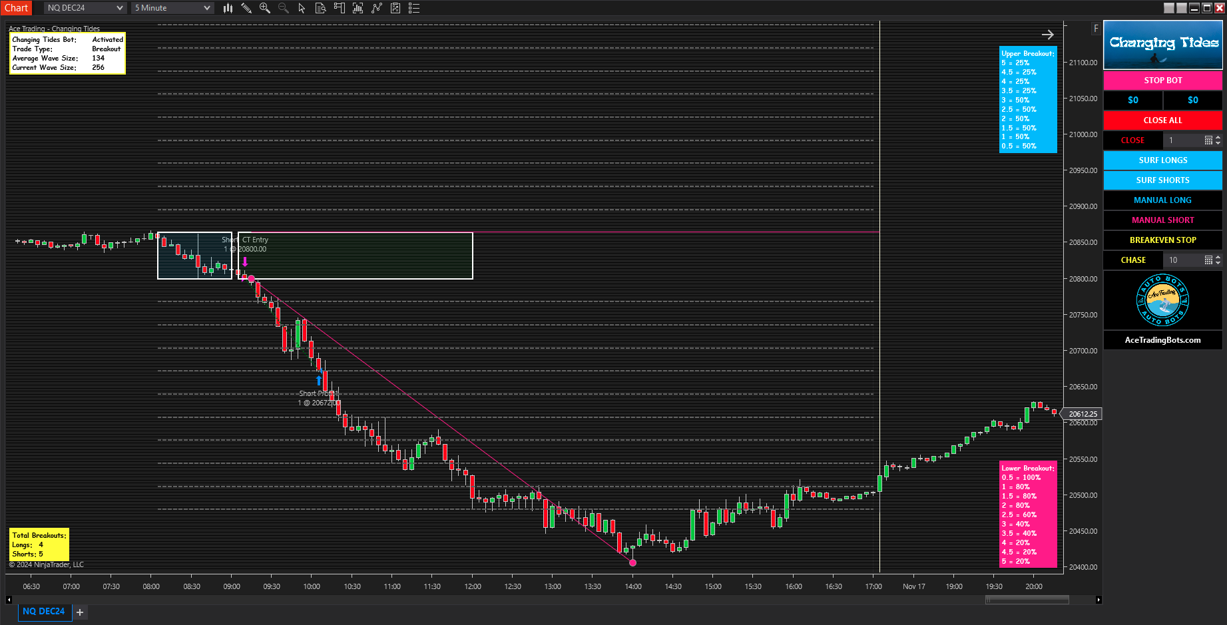Viewport: 1227px width, 625px height.
Task: Open the indicators bar-chart icon
Action: coord(358,8)
